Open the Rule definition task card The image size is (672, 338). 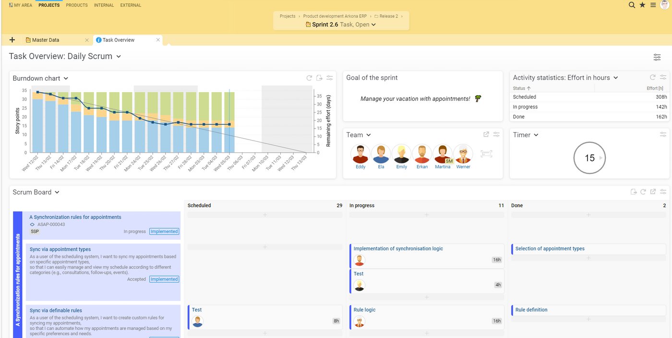(x=589, y=310)
